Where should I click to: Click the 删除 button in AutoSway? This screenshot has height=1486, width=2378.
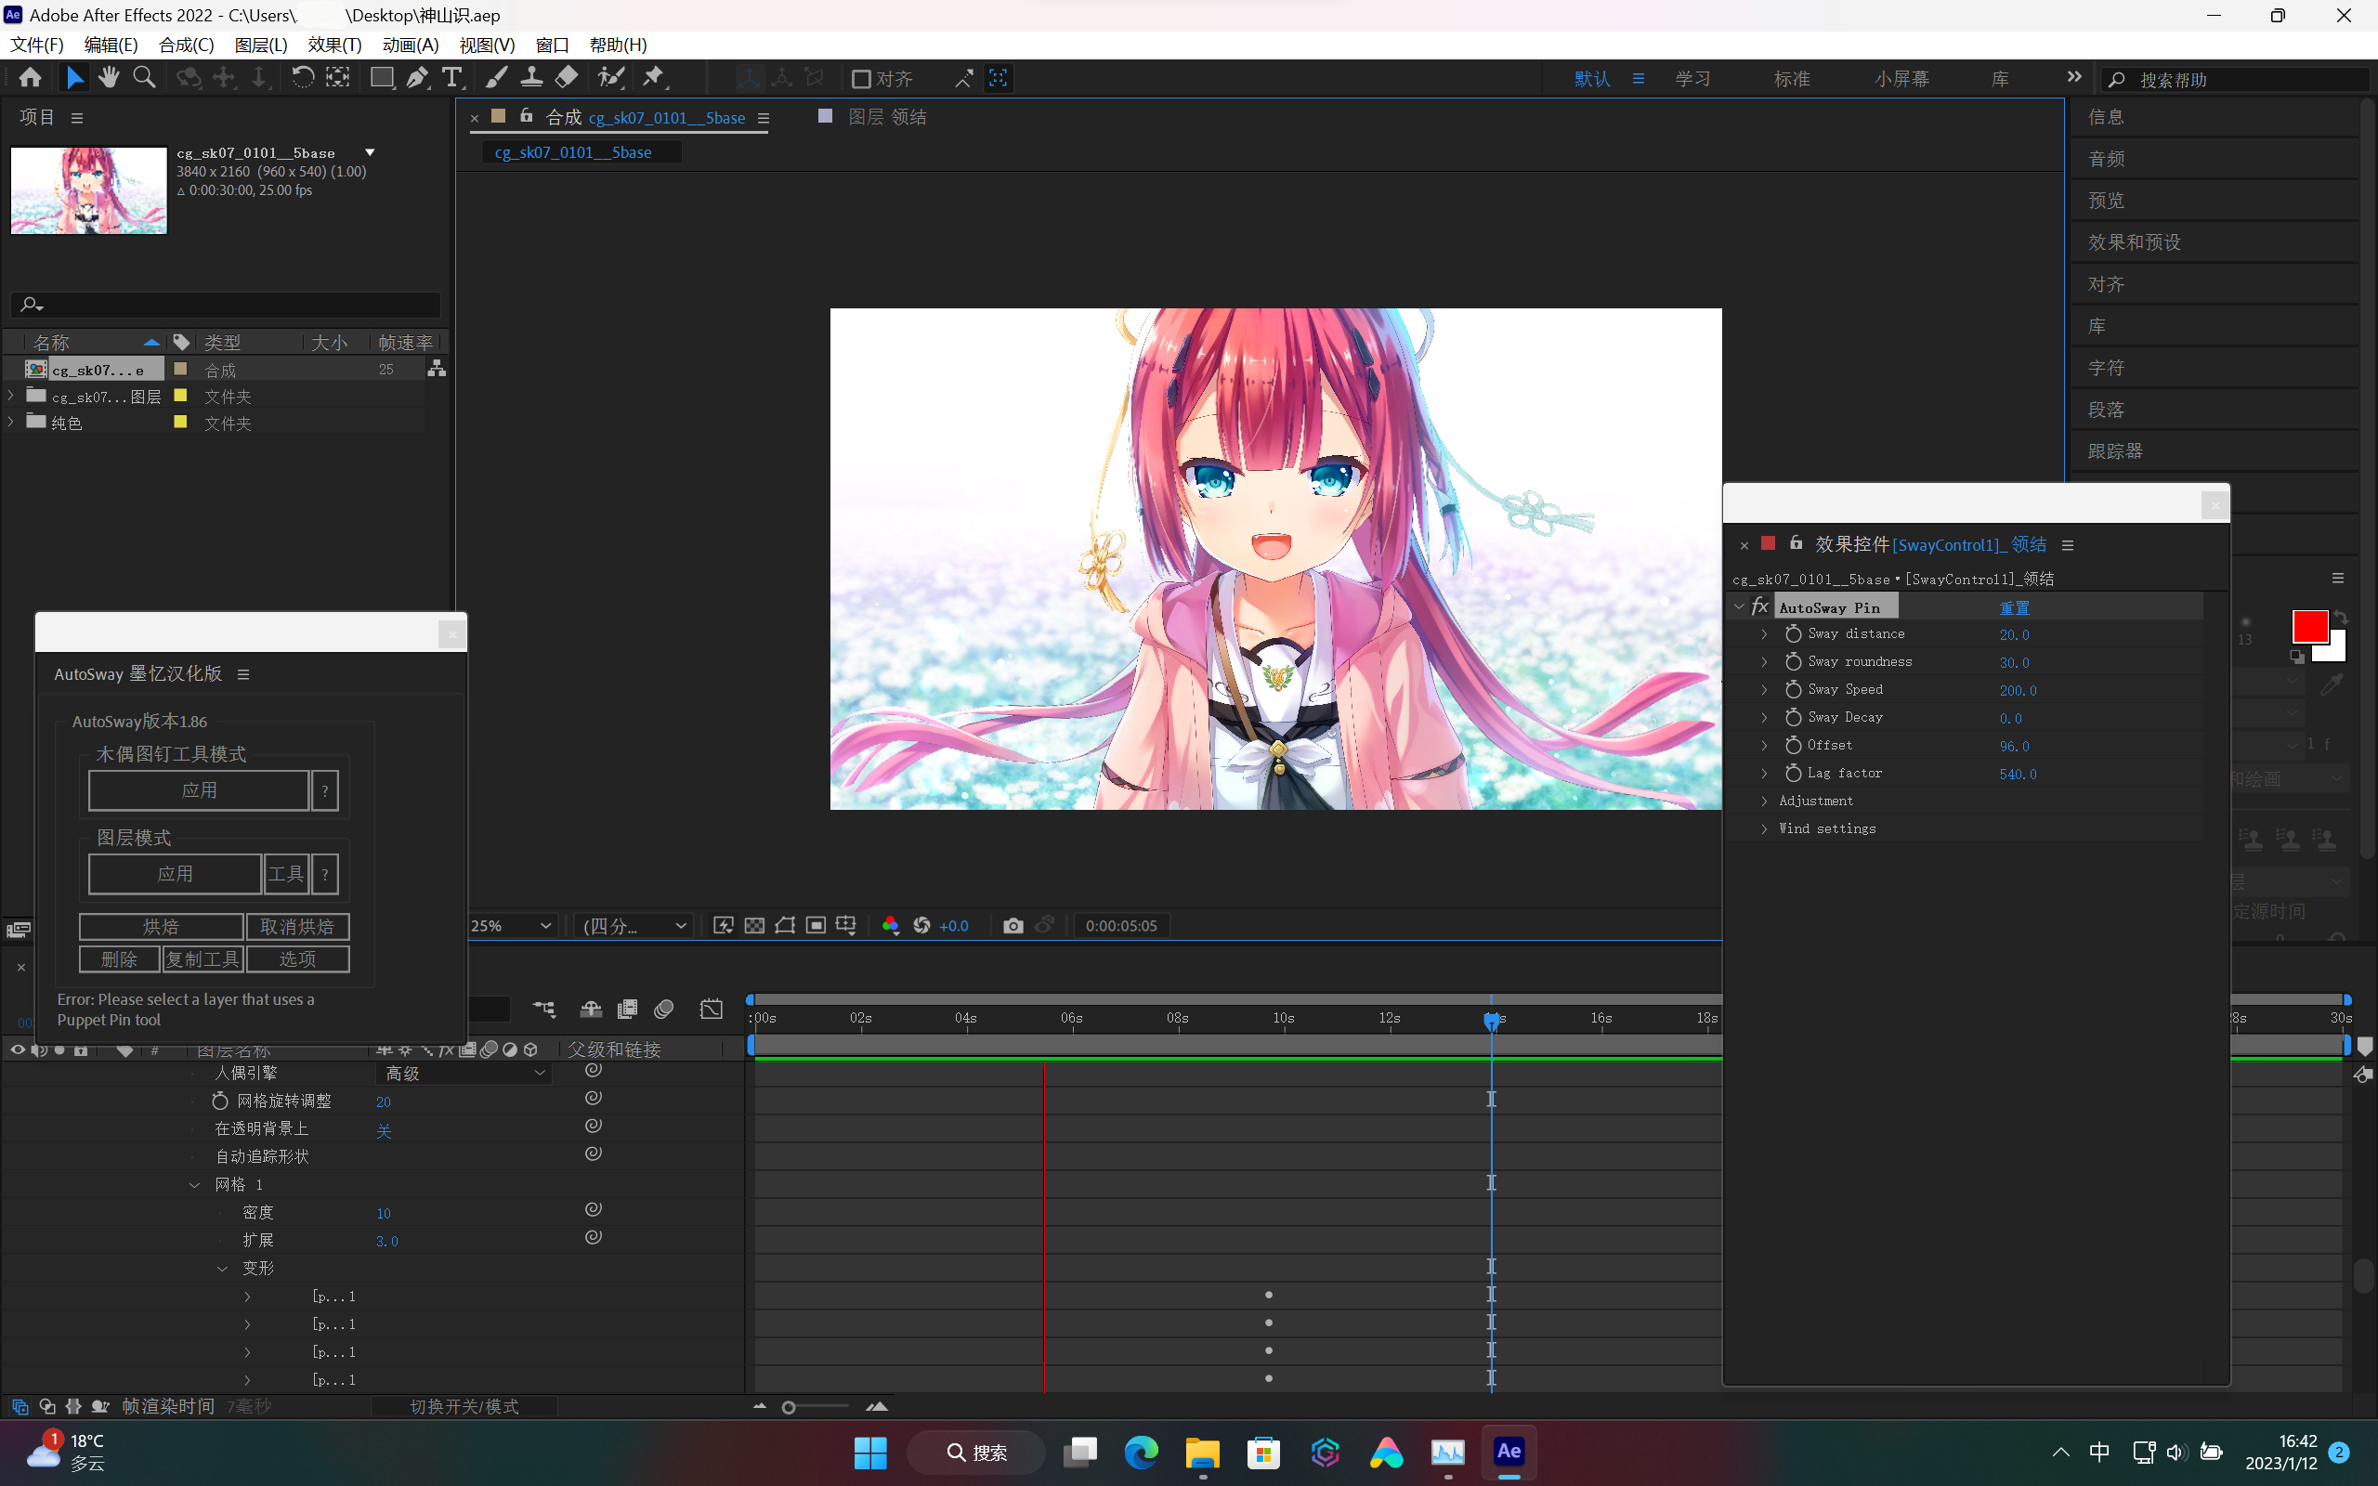click(x=120, y=959)
